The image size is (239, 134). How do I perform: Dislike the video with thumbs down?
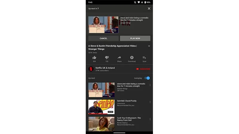point(107,57)
